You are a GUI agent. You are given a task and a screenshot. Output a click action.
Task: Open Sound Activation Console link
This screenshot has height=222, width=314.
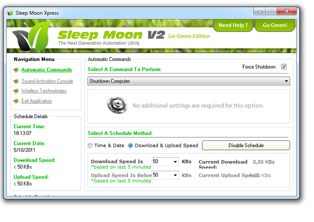coord(47,81)
